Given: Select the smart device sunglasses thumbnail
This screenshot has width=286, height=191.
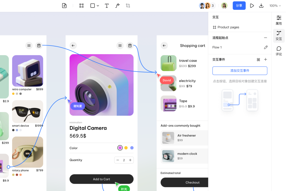Looking at the screenshot, I should point(28,111).
